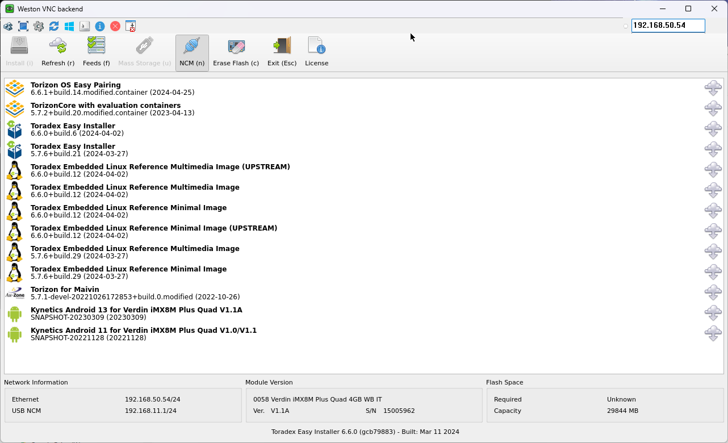Select 'Torizon OS Easy Pairing' entry
This screenshot has height=443, width=728.
point(363,89)
